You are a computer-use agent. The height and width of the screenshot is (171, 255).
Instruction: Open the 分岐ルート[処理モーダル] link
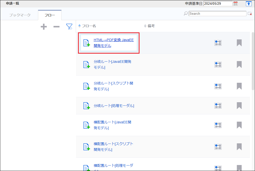pos(114,106)
